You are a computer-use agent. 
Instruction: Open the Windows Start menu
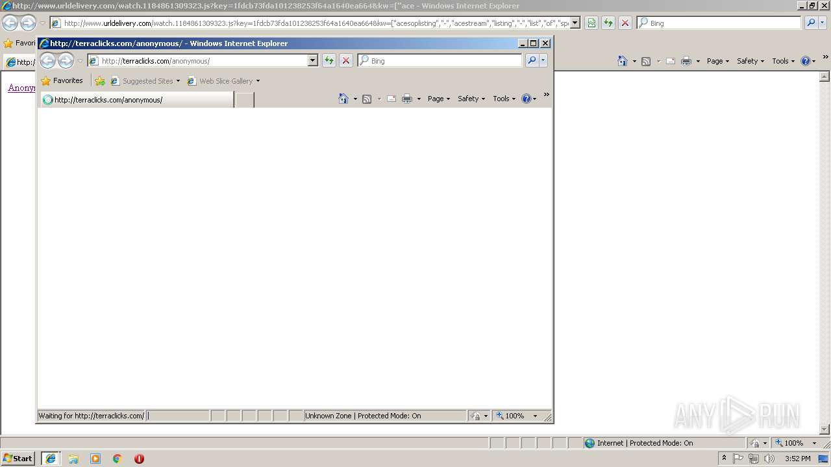18,459
